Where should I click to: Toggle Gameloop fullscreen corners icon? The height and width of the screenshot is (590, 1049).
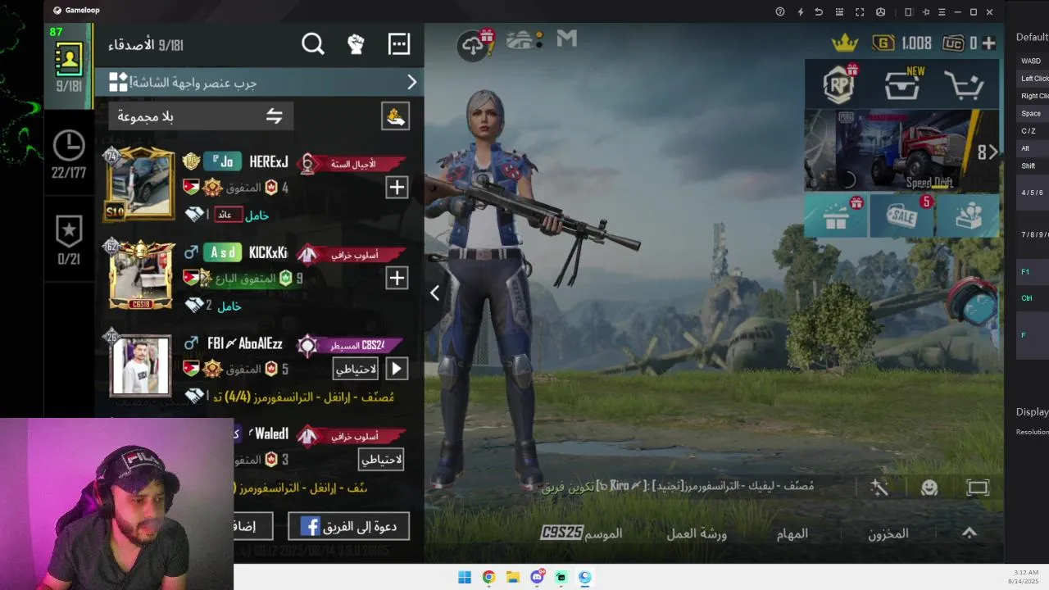pos(860,11)
